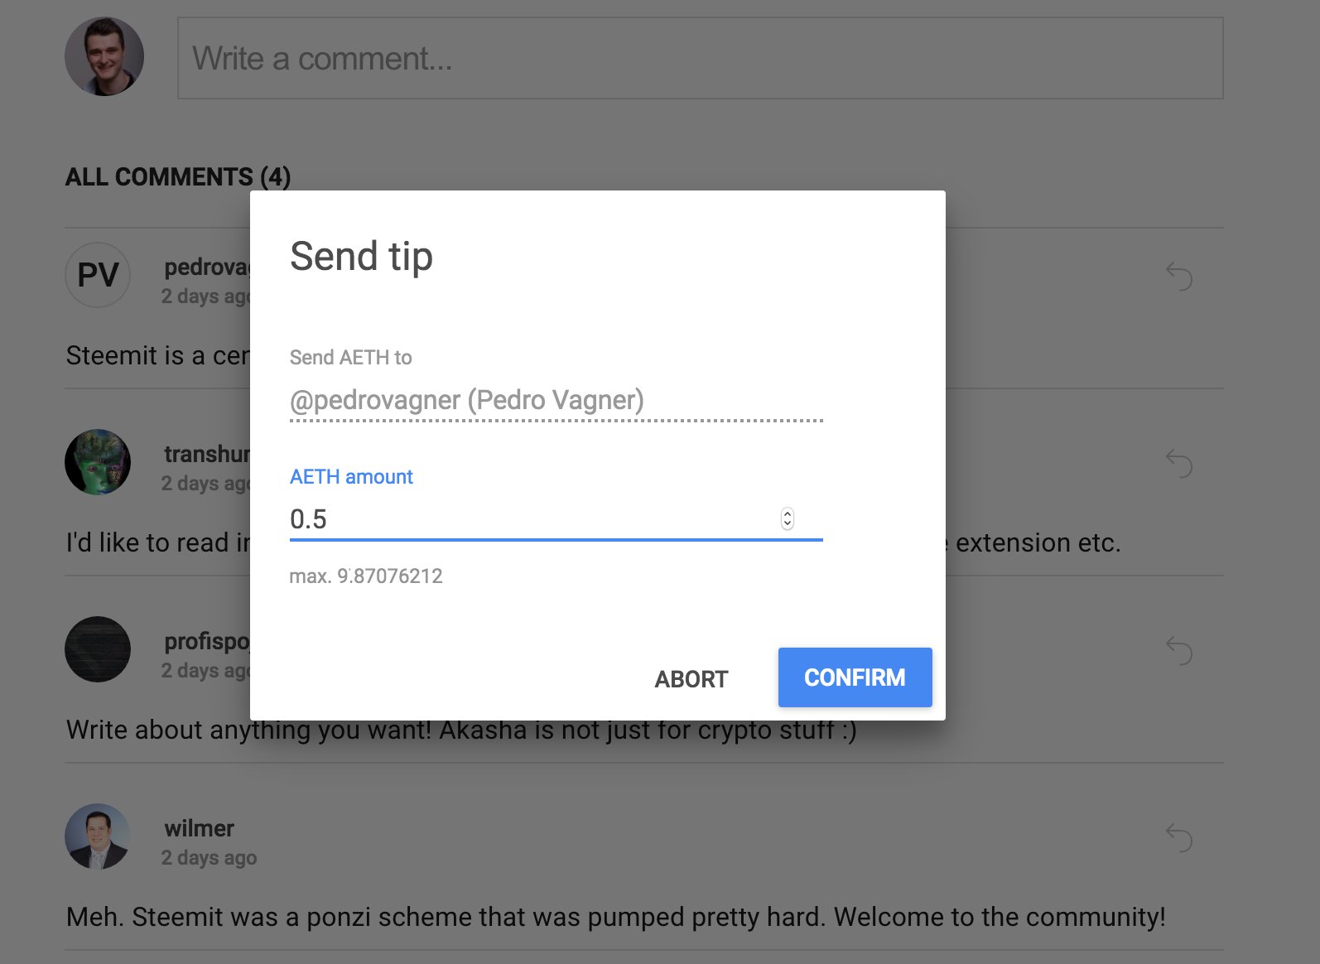Open your profile avatar beside comment box

tap(104, 56)
